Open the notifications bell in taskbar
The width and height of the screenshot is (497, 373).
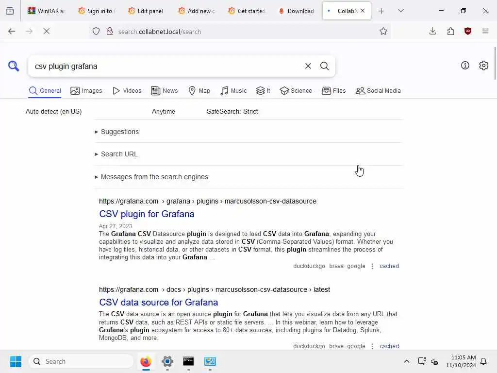484,361
